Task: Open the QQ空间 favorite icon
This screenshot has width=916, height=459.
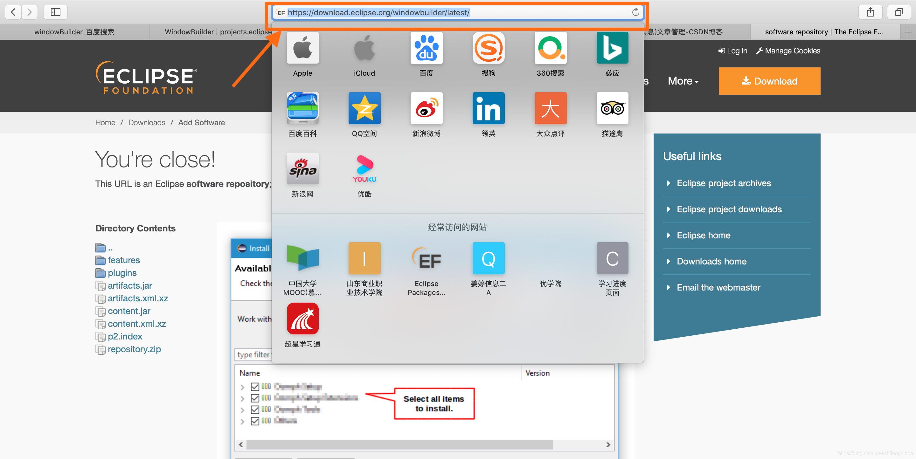Action: tap(364, 108)
